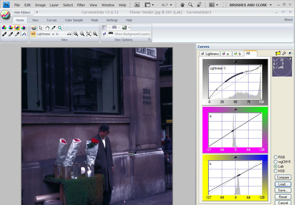Click the actual-size zoom magnifier icon
295x205 pixels.
pos(95,34)
